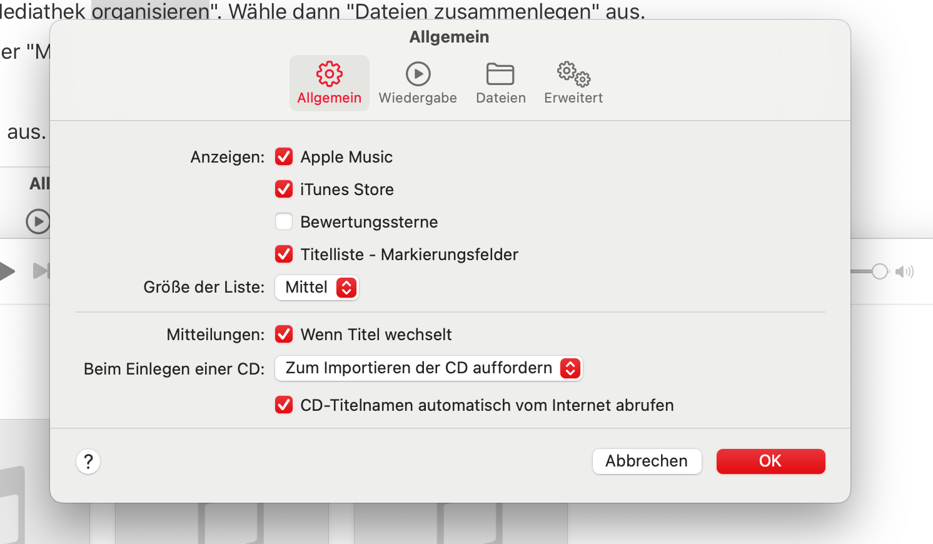
Task: Open the Größe der Liste dropdown
Action: 317,288
